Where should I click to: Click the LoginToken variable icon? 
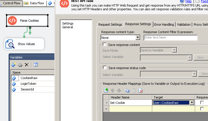coord(14,84)
